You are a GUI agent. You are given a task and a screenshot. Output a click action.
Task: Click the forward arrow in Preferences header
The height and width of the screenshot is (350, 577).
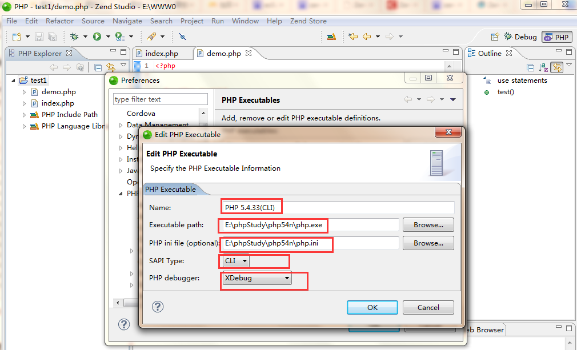pos(431,99)
